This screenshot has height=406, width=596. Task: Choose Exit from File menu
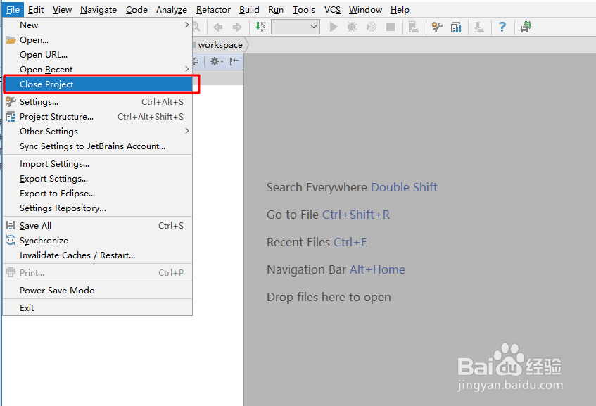click(x=97, y=307)
